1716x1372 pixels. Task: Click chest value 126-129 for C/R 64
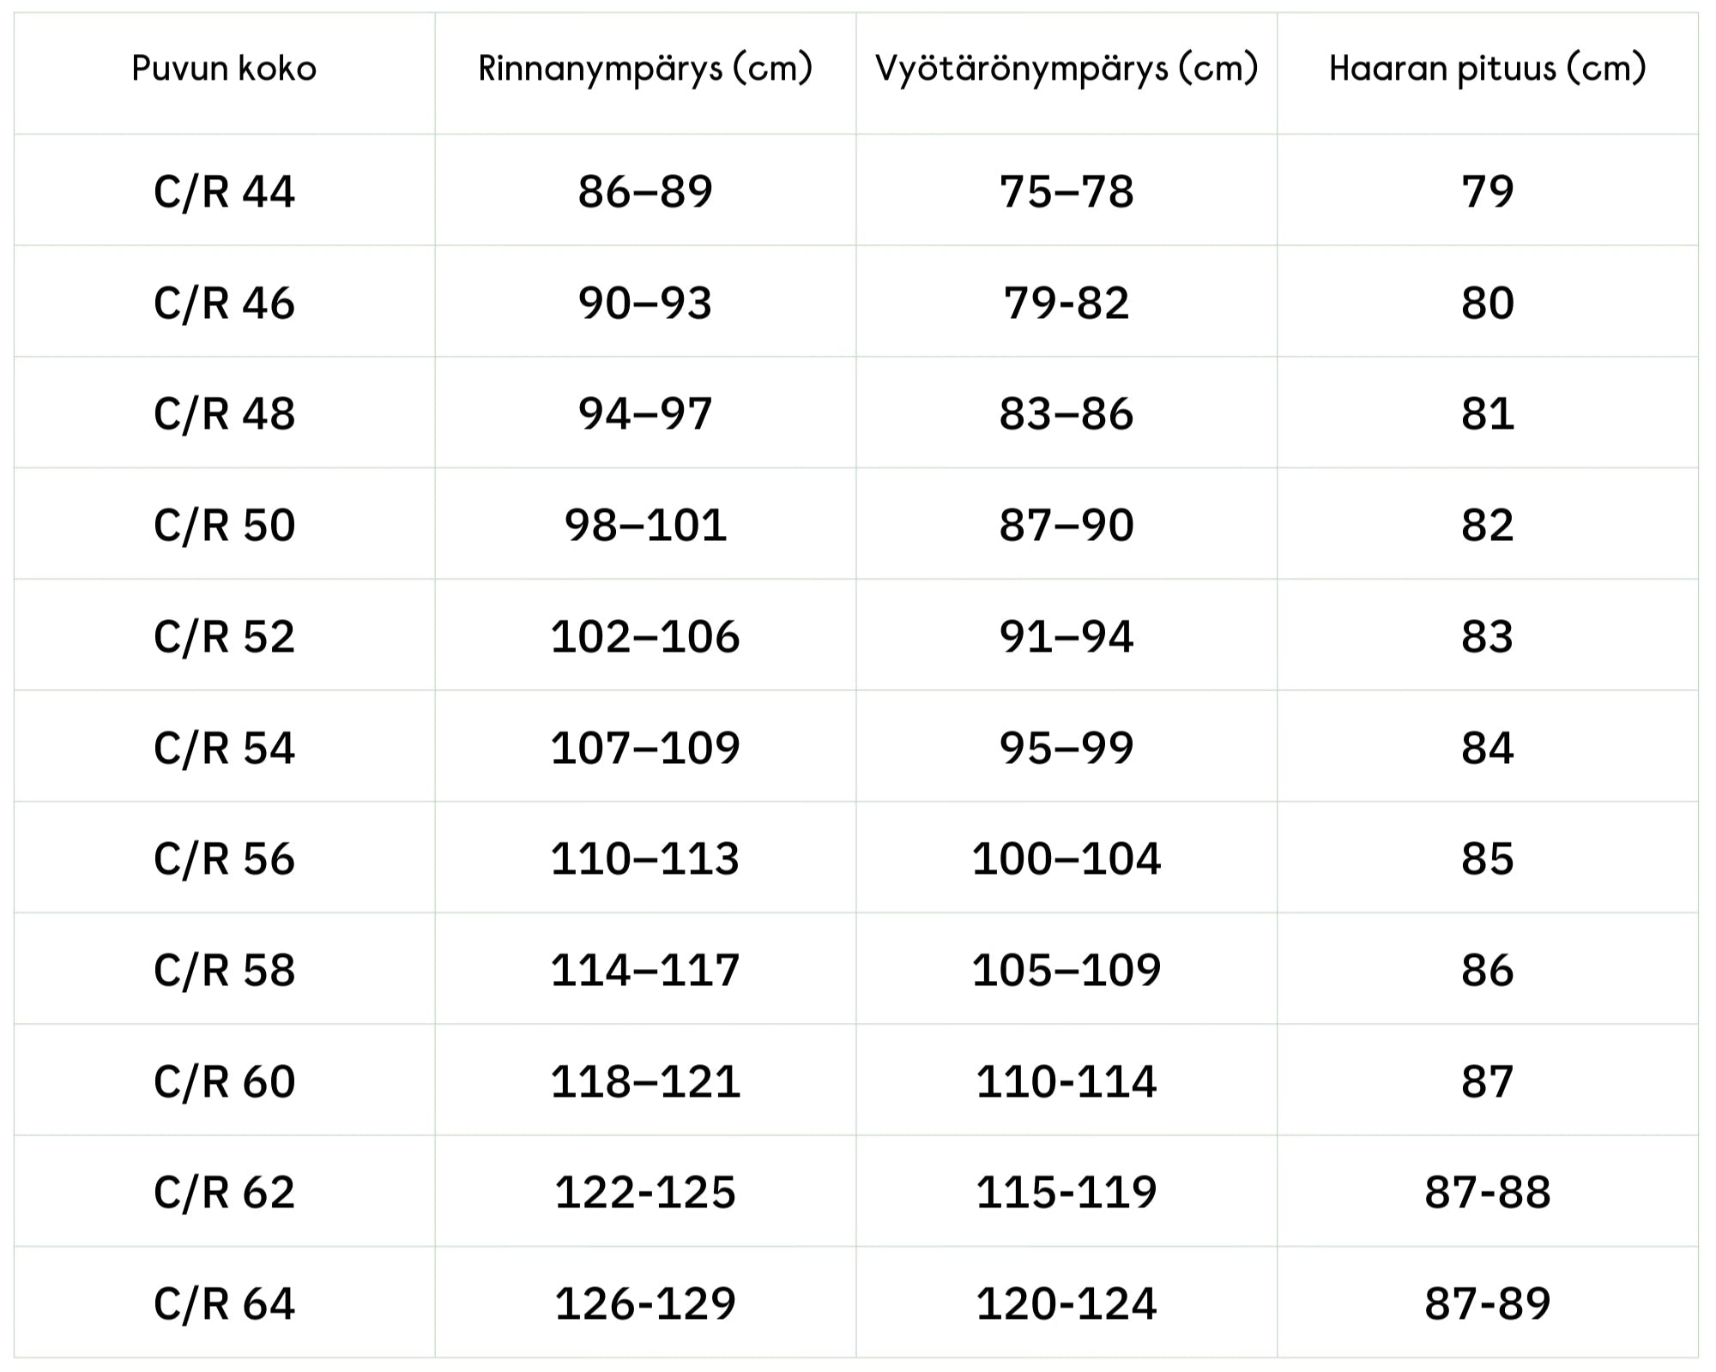(x=645, y=1303)
